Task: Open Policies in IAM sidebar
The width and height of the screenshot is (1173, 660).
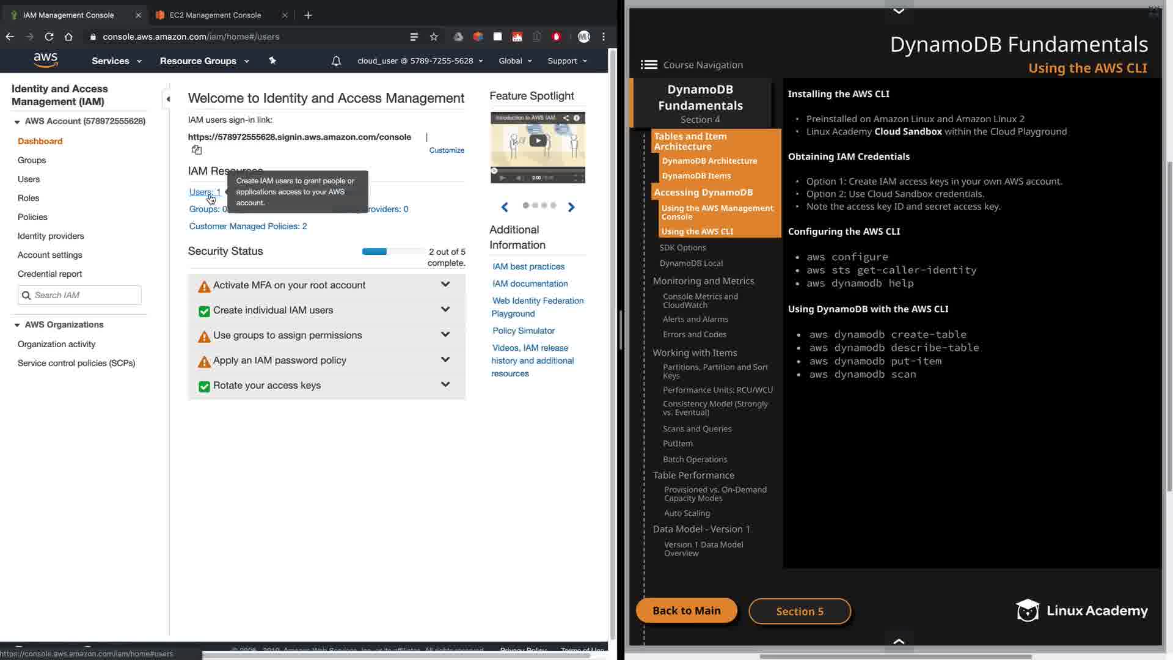Action: coord(32,217)
